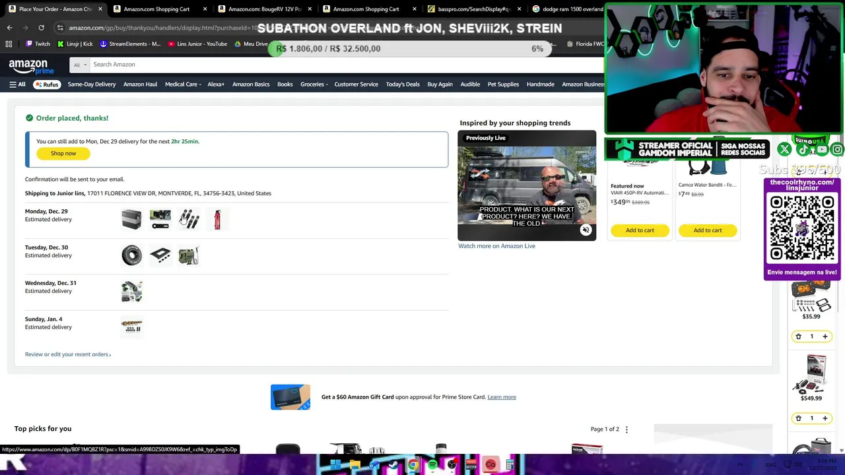Open Review or edit your recent orders

click(68, 354)
